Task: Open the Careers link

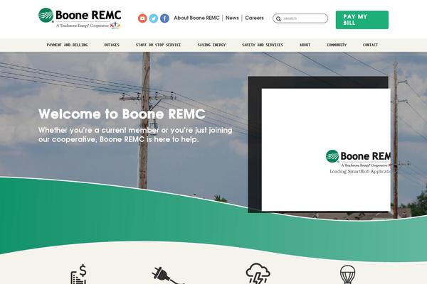Action: pos(254,18)
